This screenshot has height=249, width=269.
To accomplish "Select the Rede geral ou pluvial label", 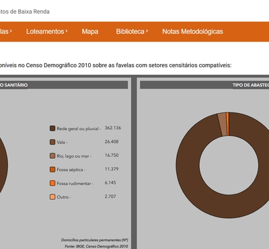I will (x=79, y=129).
